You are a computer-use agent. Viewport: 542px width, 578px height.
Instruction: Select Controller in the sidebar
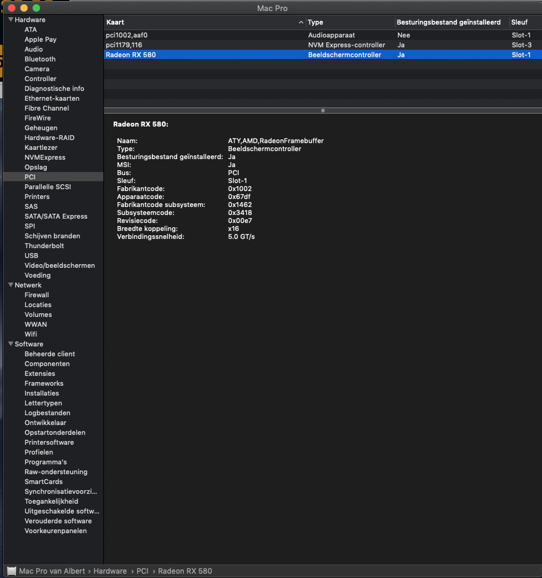[x=41, y=79]
